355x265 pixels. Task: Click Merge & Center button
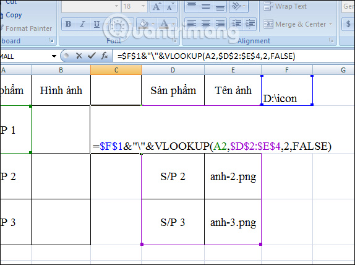click(295, 24)
